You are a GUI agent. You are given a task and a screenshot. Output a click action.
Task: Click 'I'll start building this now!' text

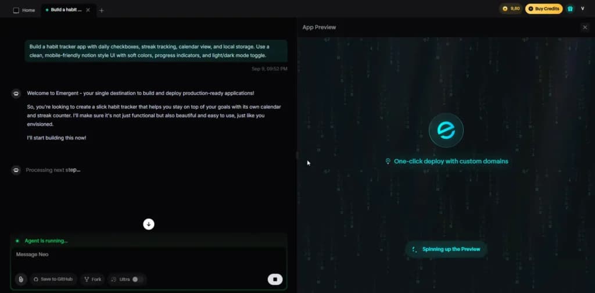(56, 138)
